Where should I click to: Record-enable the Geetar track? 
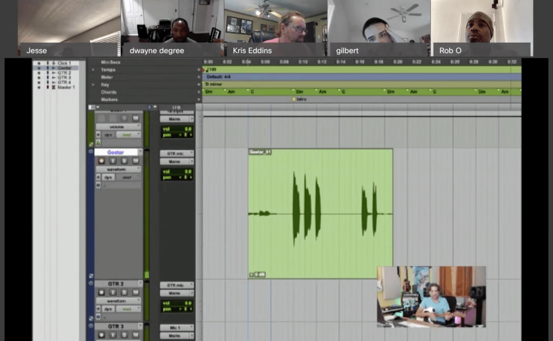click(x=101, y=161)
